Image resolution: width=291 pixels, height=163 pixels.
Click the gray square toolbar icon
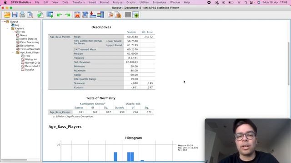(128, 15)
